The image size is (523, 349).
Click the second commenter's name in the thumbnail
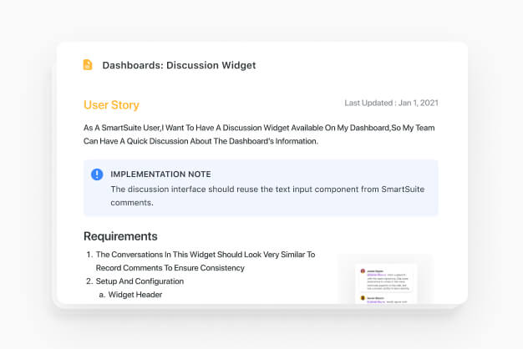tap(373, 296)
